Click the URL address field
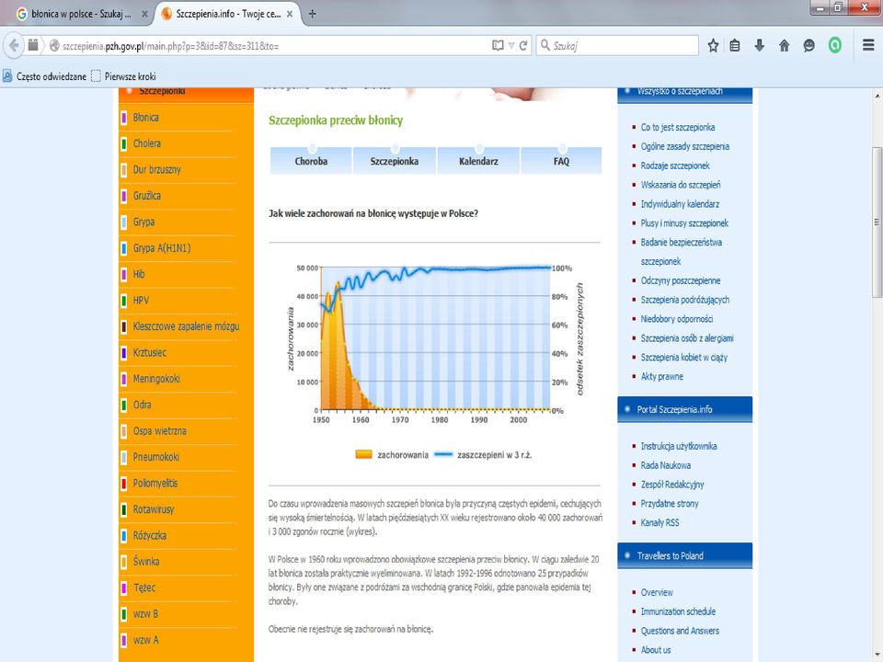The image size is (883, 662). click(x=274, y=46)
